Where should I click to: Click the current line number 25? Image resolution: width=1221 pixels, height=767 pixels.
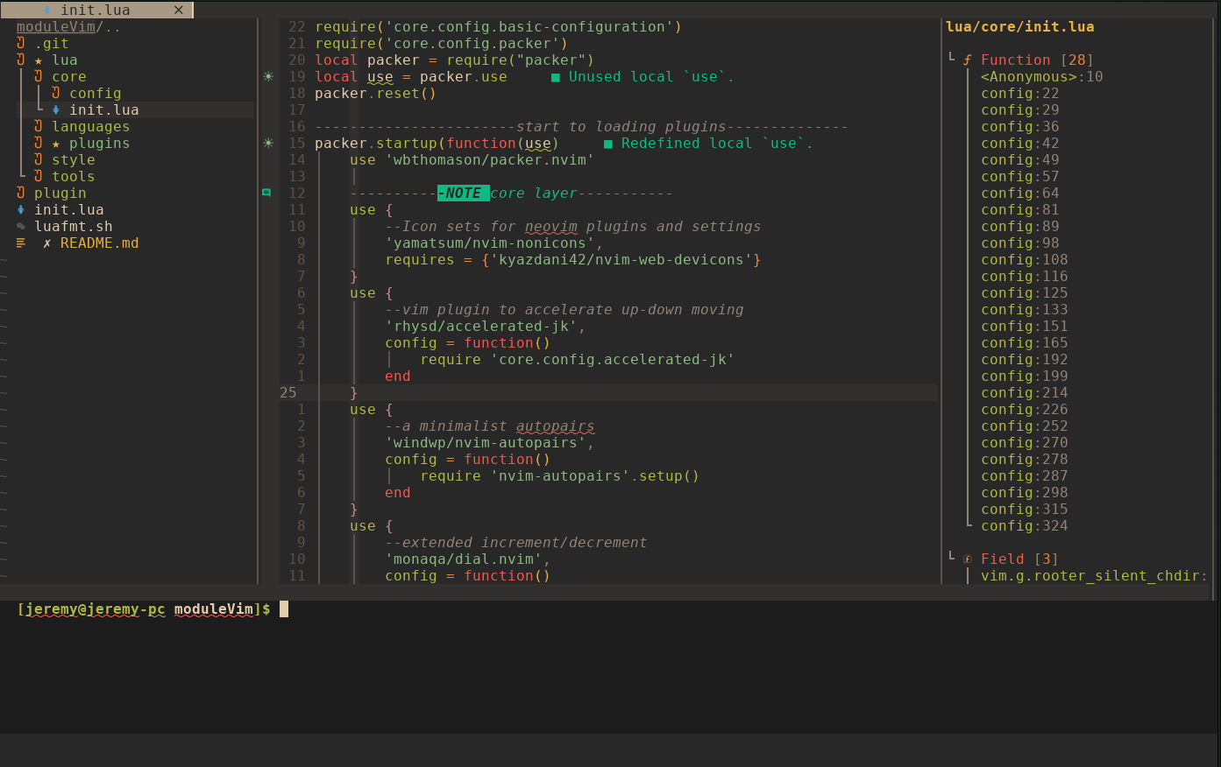coord(288,393)
